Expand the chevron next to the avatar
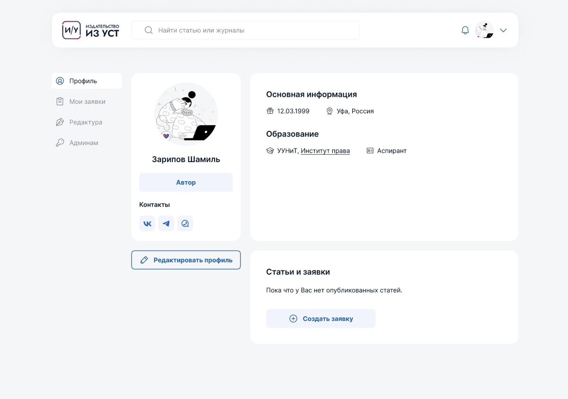 click(x=503, y=30)
